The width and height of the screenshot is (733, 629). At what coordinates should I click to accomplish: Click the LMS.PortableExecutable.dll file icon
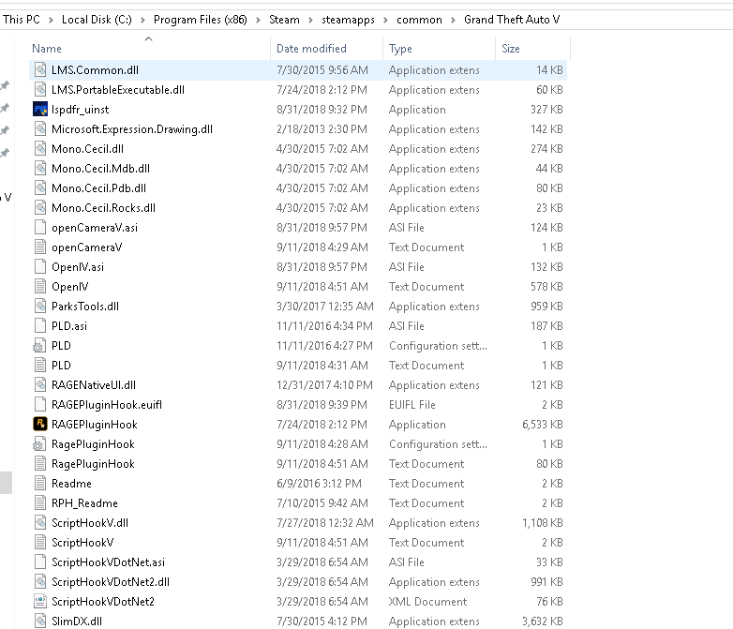tap(40, 89)
